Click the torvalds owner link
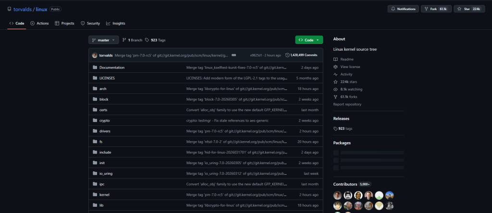The width and height of the screenshot is (492, 213). pyautogui.click(x=23, y=9)
